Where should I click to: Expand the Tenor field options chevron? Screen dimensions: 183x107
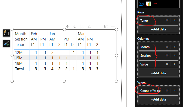174,20
